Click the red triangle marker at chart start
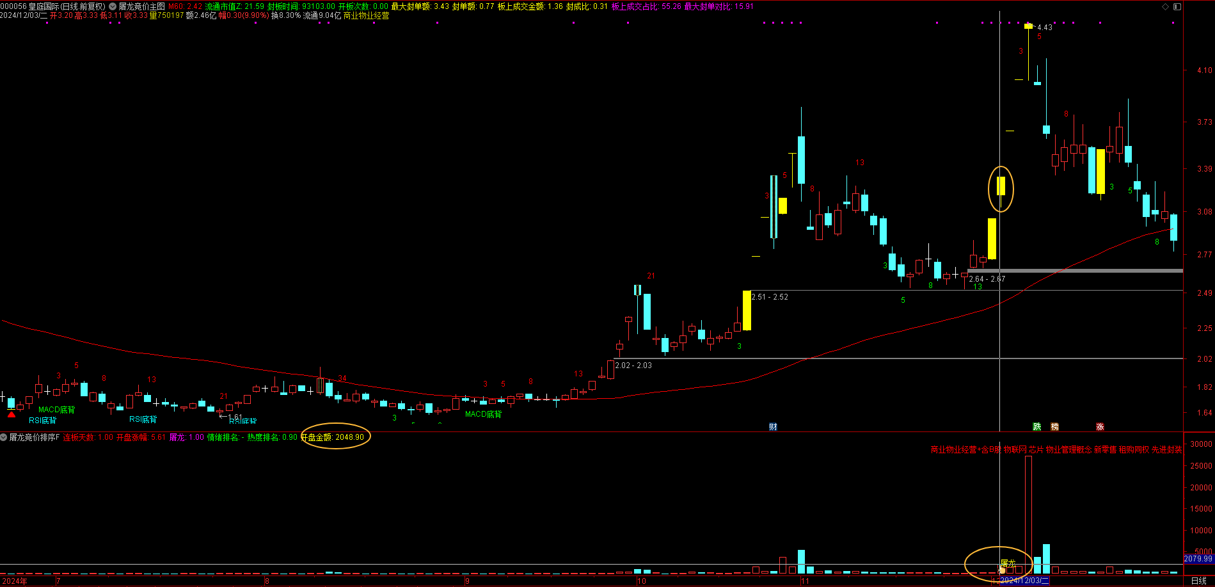 click(x=12, y=414)
